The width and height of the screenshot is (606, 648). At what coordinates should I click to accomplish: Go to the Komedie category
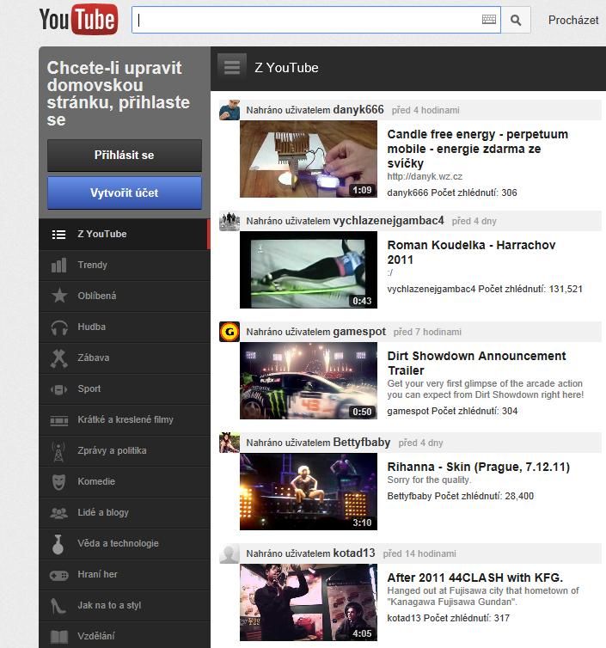point(125,482)
